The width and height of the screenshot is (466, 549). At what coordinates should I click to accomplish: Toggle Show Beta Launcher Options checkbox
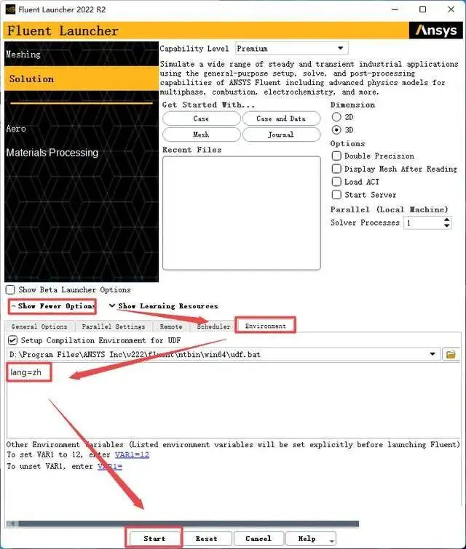tap(10, 289)
